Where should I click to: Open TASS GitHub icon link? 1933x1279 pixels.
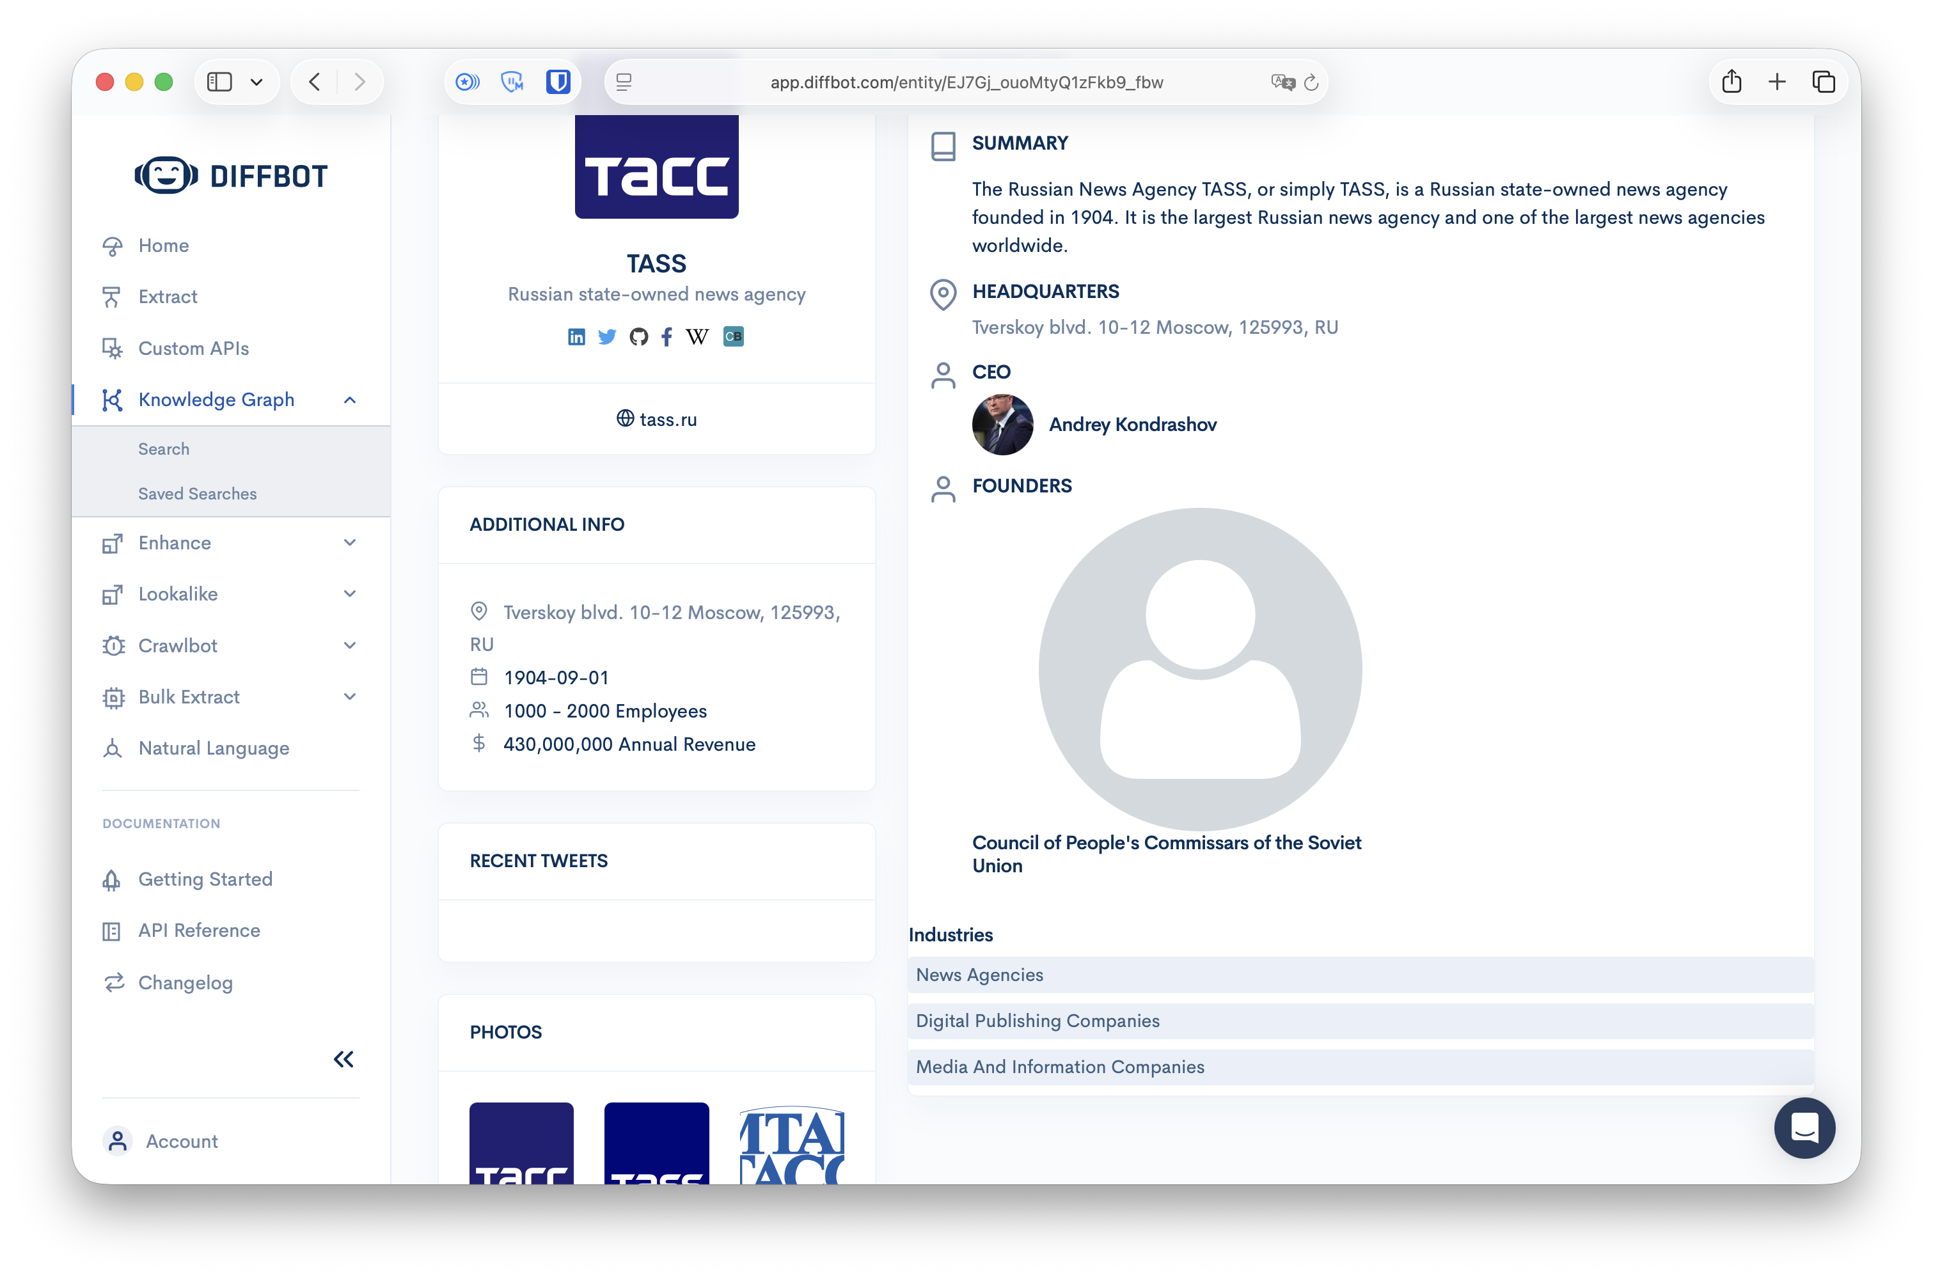[x=638, y=337]
